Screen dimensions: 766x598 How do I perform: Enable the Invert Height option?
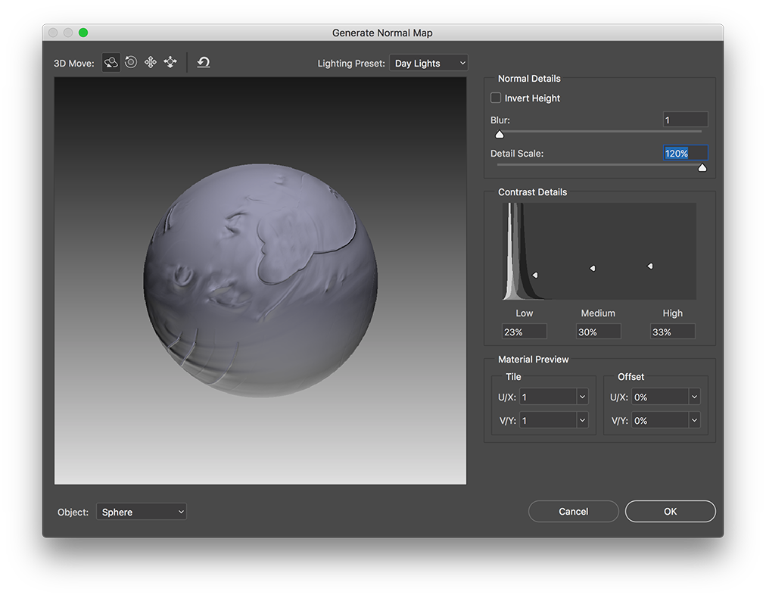496,98
